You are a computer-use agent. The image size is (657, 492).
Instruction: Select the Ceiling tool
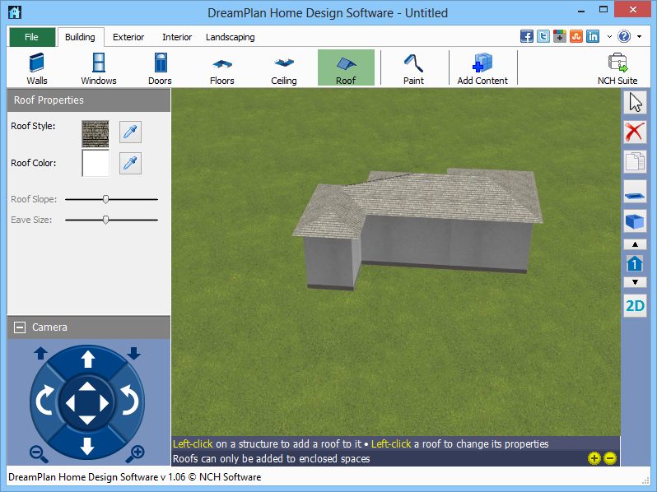pyautogui.click(x=284, y=68)
